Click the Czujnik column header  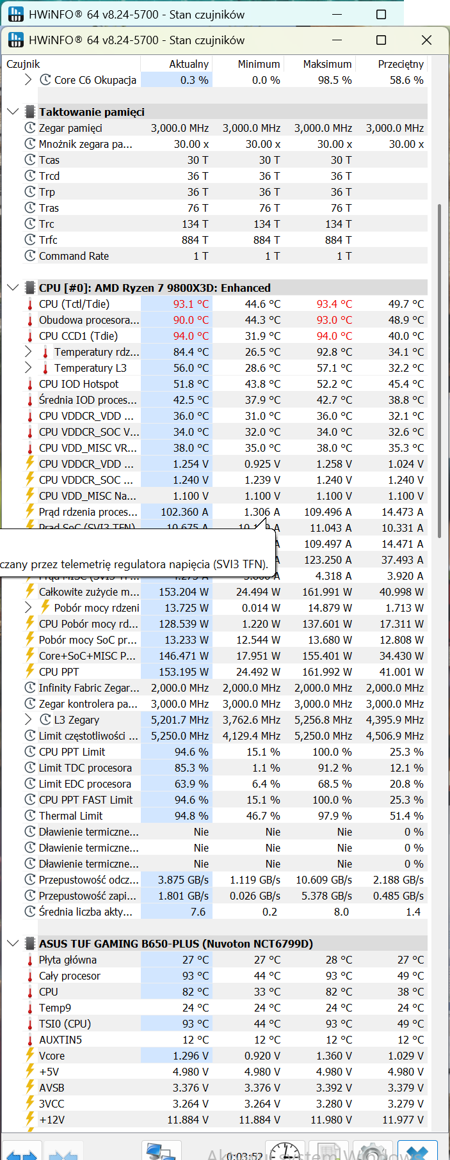click(72, 64)
